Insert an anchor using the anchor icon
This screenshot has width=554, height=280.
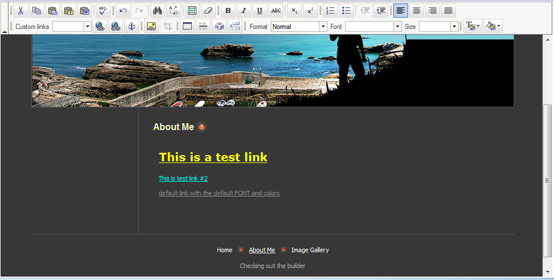pyautogui.click(x=131, y=26)
